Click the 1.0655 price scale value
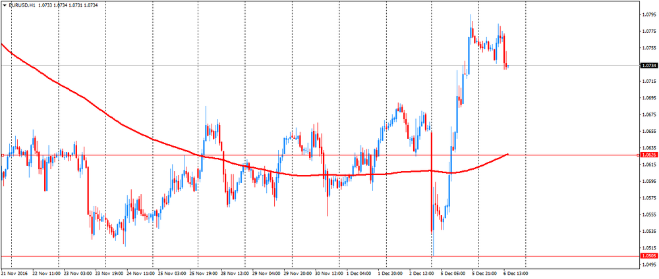Viewport: 659px width, 279px height. [648, 132]
